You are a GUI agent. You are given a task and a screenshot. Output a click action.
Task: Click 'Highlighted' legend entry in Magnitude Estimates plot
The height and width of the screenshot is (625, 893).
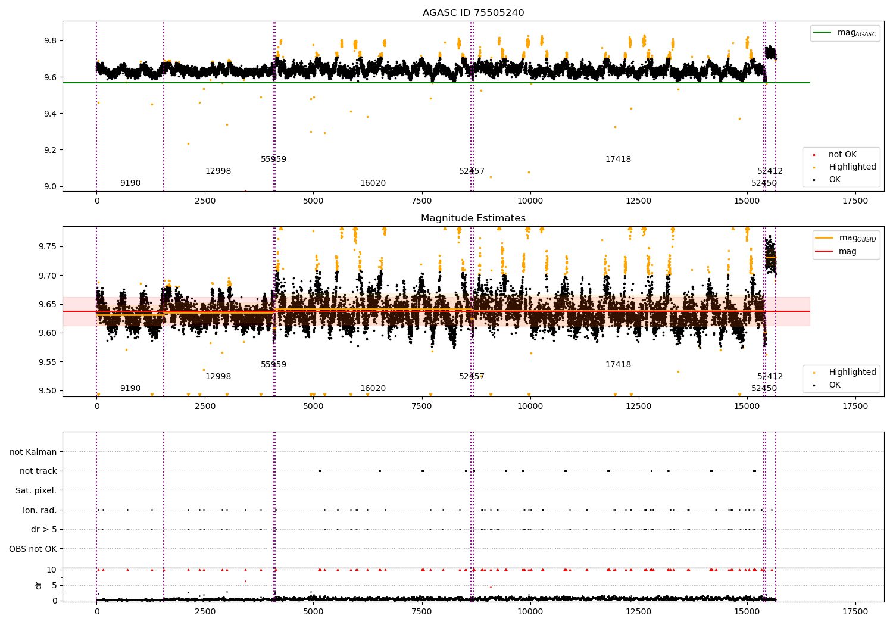[845, 373]
